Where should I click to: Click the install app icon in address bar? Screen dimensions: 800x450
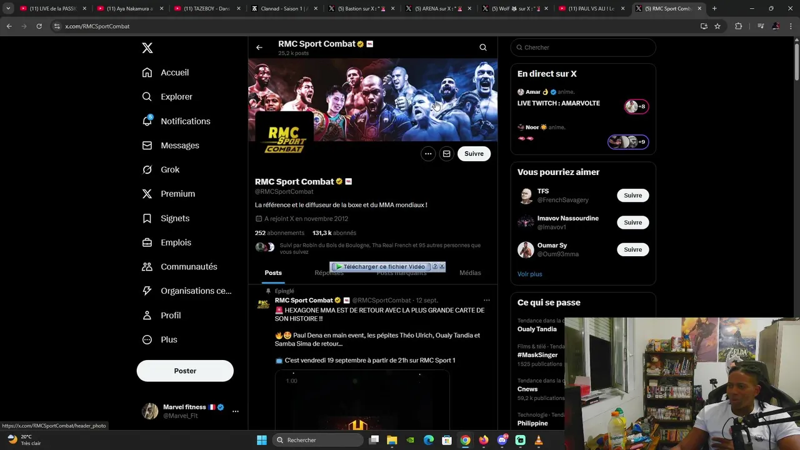point(704,26)
